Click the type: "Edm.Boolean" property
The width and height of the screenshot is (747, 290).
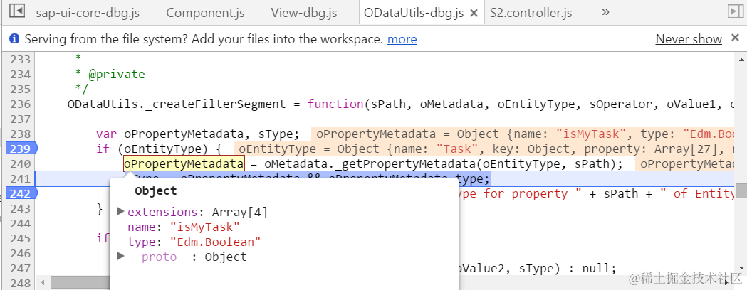coord(194,242)
